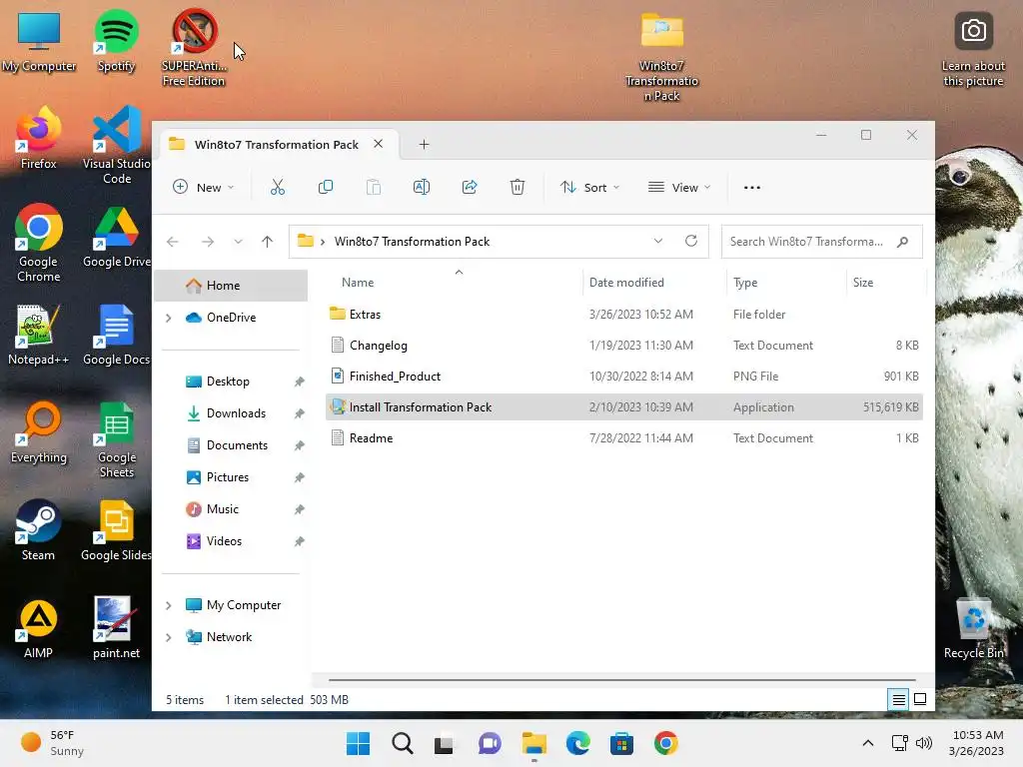Select the paint.net desktop icon

[x=116, y=629]
